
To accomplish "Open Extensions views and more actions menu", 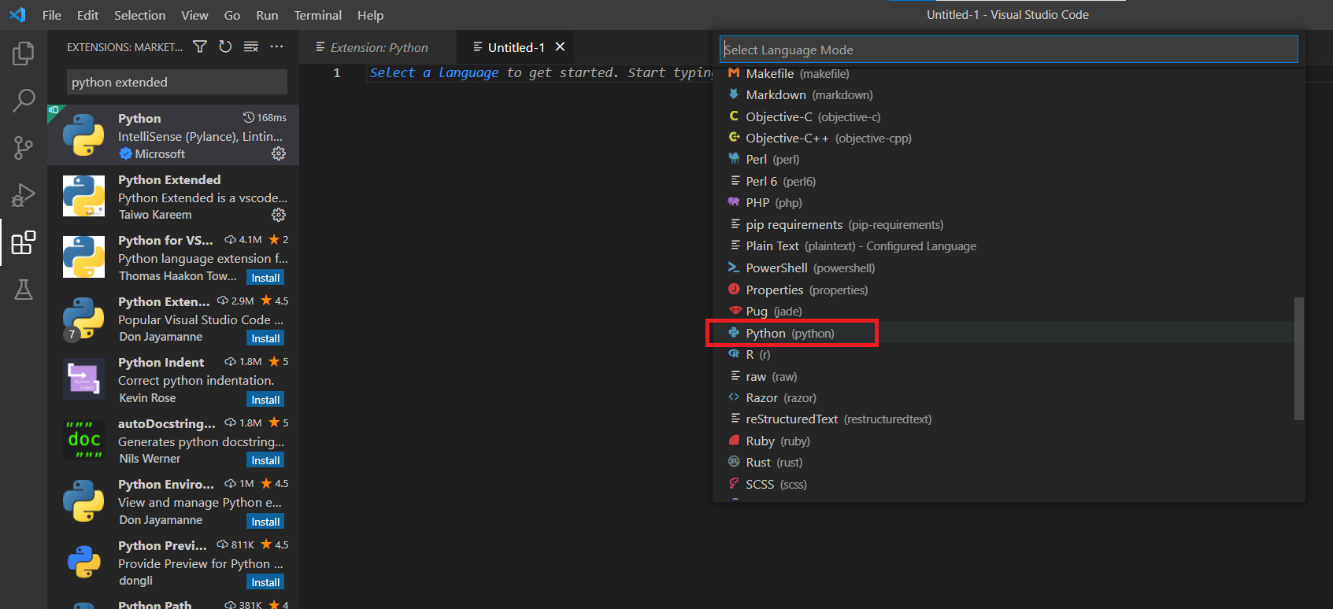I will tap(276, 47).
